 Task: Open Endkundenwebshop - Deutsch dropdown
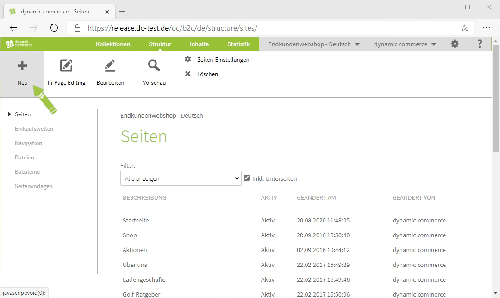[314, 44]
